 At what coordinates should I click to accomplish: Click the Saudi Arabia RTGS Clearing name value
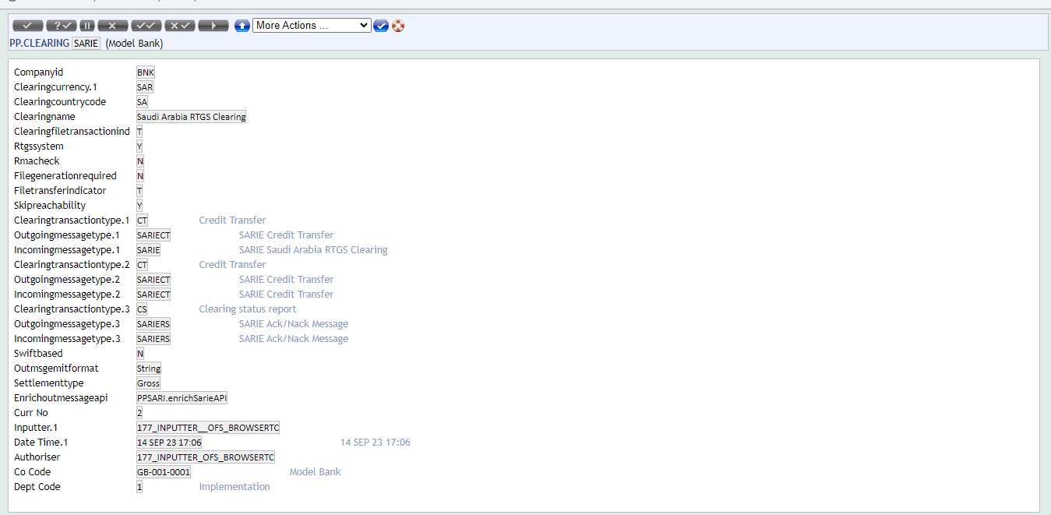[x=191, y=117]
